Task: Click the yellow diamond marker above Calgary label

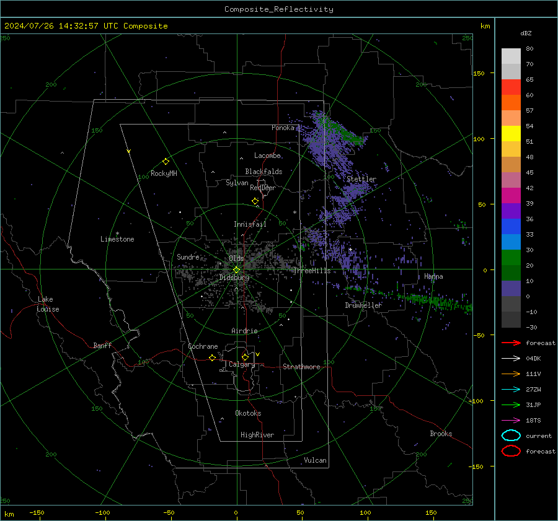Action: 245,357
